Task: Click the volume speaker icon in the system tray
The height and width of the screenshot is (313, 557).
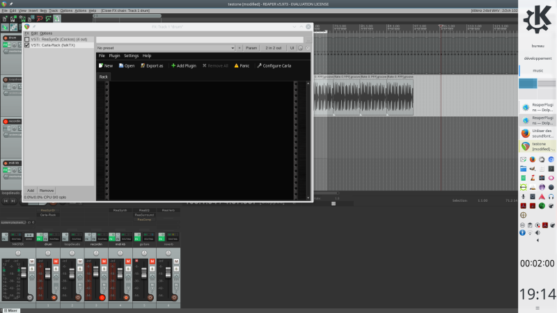Action: pos(538,233)
